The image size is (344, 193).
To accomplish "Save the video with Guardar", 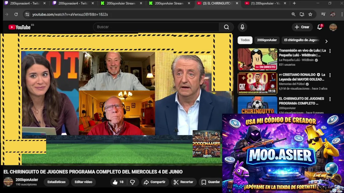I will [x=211, y=182].
